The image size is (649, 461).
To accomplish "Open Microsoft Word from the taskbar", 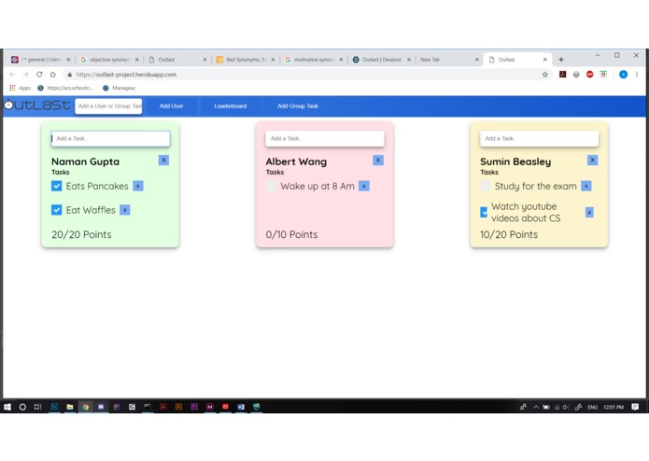I will pos(241,407).
